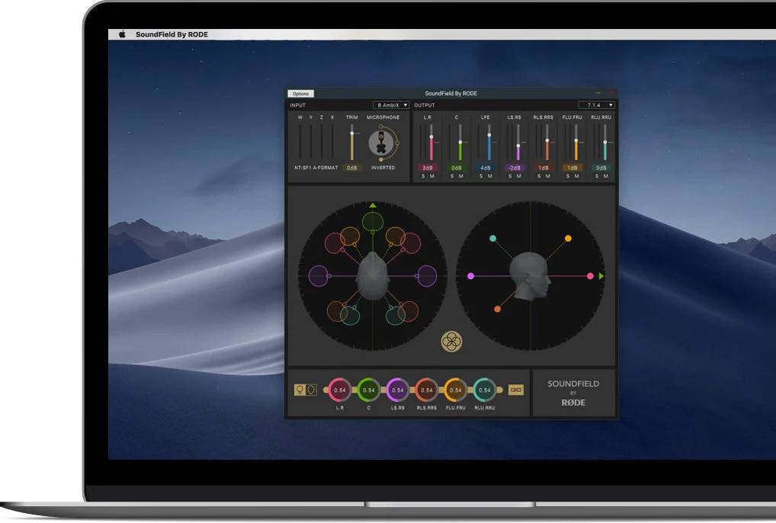
Task: Click the green C 0.54 knob
Action: tap(369, 390)
